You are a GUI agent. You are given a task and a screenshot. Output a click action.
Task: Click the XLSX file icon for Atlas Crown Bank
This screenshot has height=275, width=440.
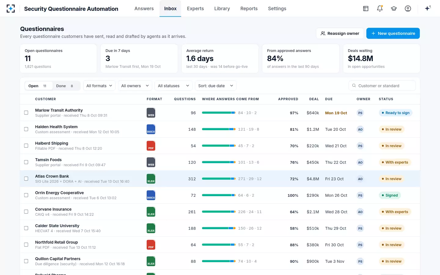tap(151, 179)
